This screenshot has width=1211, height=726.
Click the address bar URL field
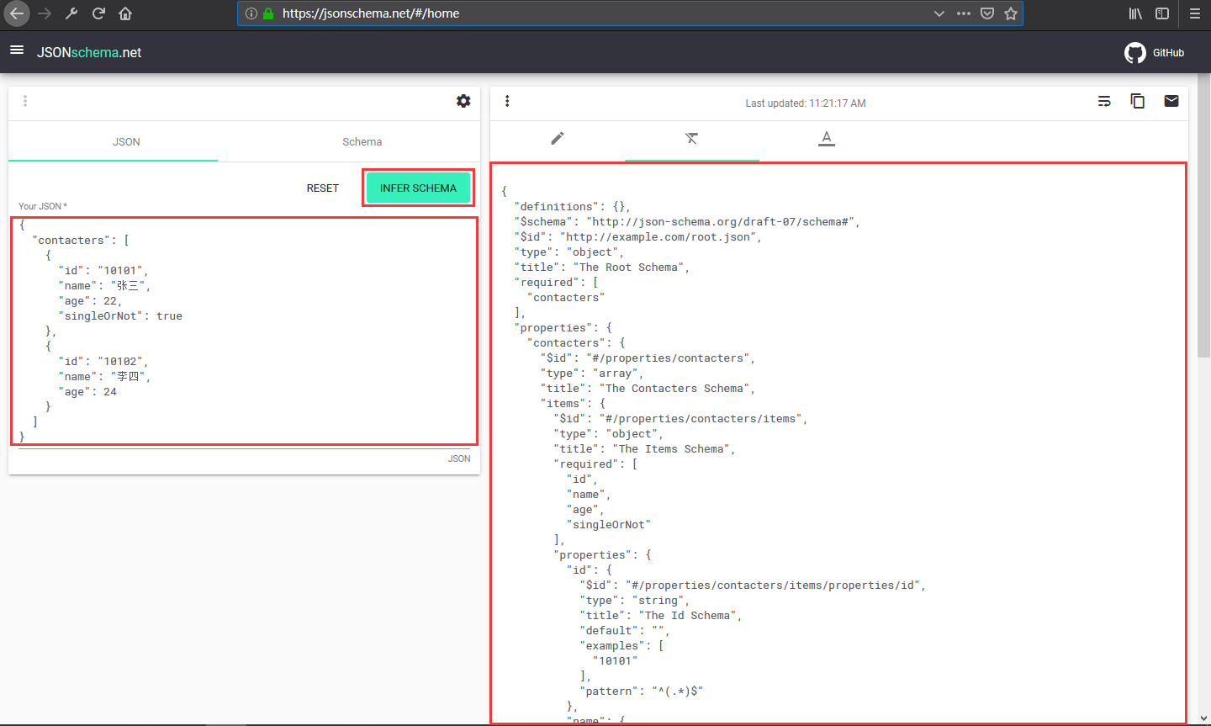pos(605,13)
